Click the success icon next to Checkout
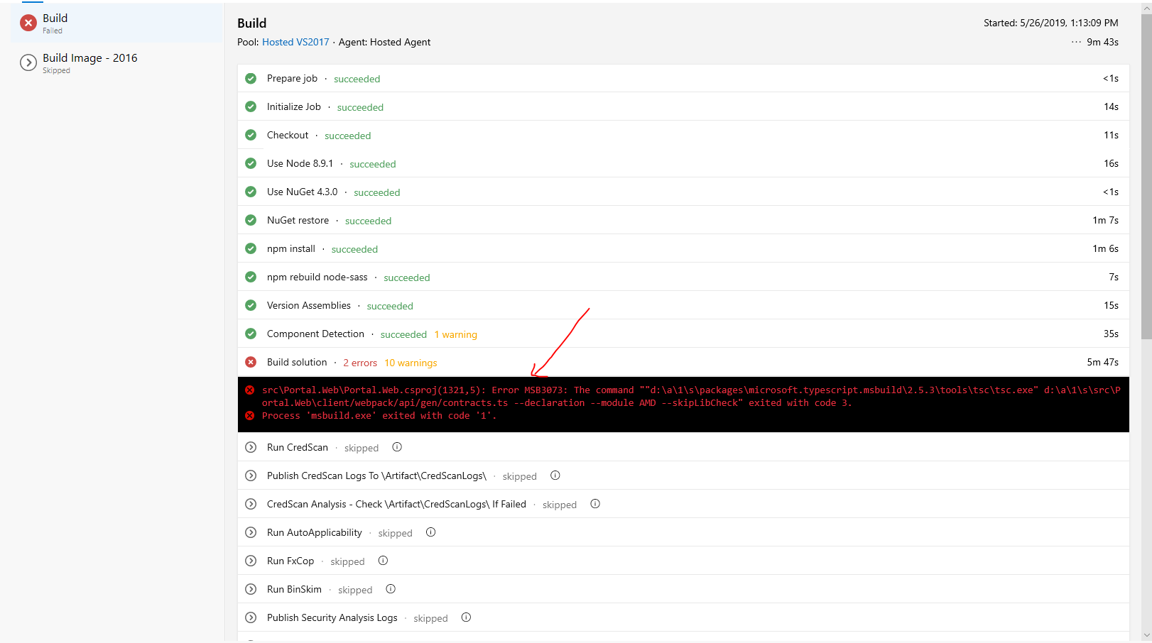Image resolution: width=1152 pixels, height=643 pixels. pyautogui.click(x=251, y=135)
